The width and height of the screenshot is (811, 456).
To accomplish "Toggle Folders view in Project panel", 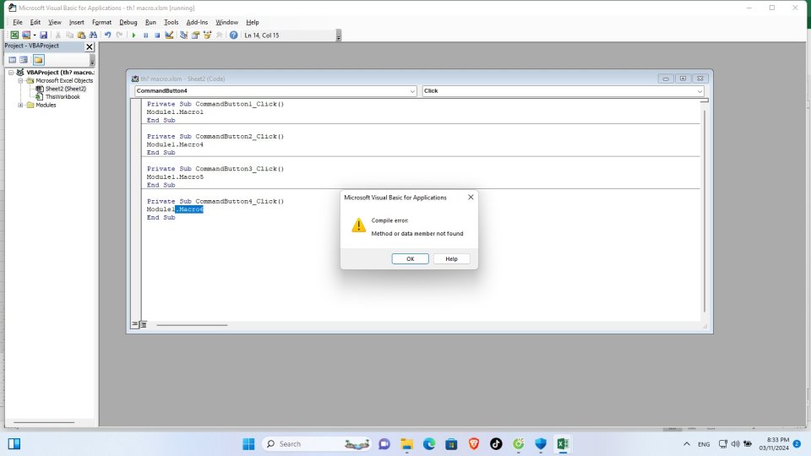I will click(x=38, y=60).
